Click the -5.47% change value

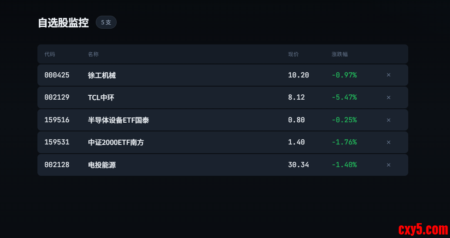344,97
